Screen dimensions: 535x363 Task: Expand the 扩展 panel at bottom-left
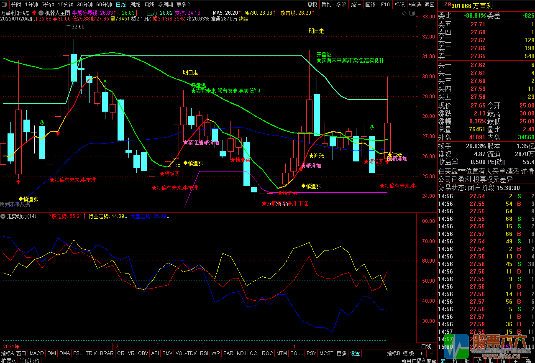point(8,360)
